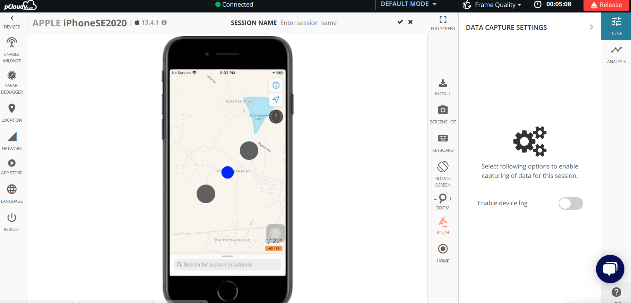Click the pCloudy logo
The width and height of the screenshot is (631, 303).
20,6
